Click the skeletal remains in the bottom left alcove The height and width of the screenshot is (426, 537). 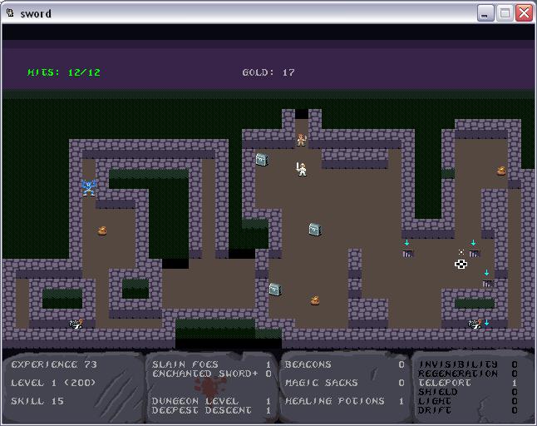(x=76, y=324)
